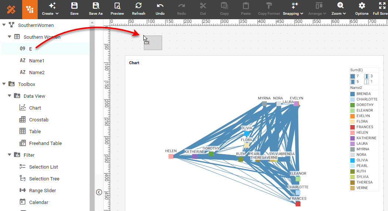This screenshot has height=211, width=388.
Task: Click the MYRNA node in the chart
Action: [264, 104]
